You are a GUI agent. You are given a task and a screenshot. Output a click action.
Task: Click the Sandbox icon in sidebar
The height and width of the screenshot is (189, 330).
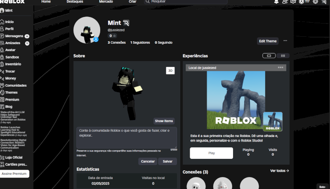pyautogui.click(x=2, y=57)
